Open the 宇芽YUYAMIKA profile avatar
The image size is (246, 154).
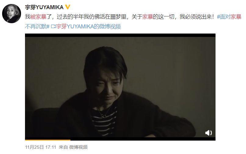[x=12, y=13]
